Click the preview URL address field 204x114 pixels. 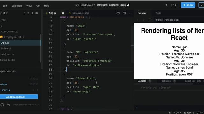click(179, 20)
